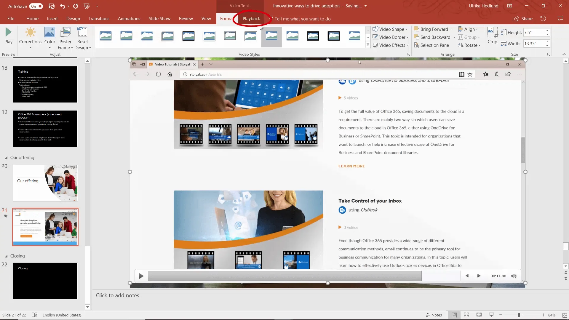Toggle the Notes pane

[434, 315]
